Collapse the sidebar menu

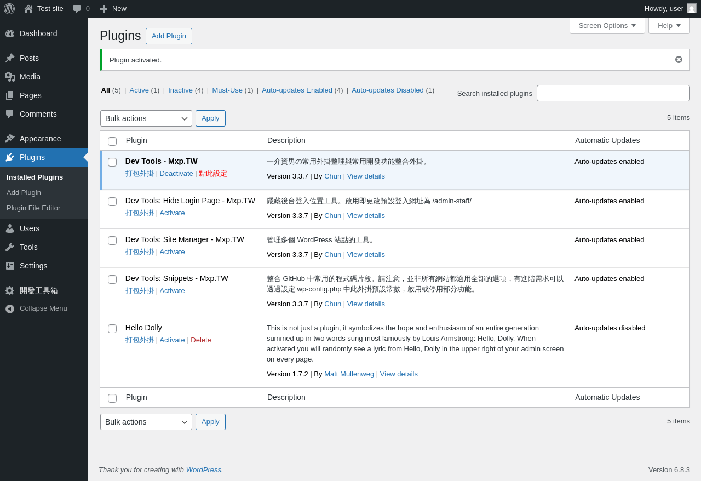(x=36, y=308)
